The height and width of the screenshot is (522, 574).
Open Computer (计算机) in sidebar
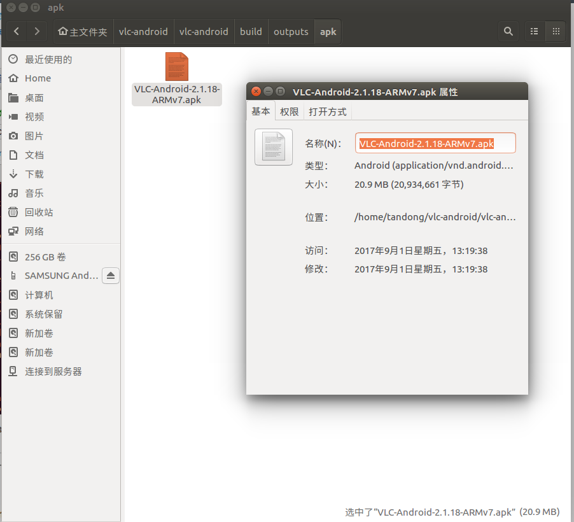click(x=61, y=295)
